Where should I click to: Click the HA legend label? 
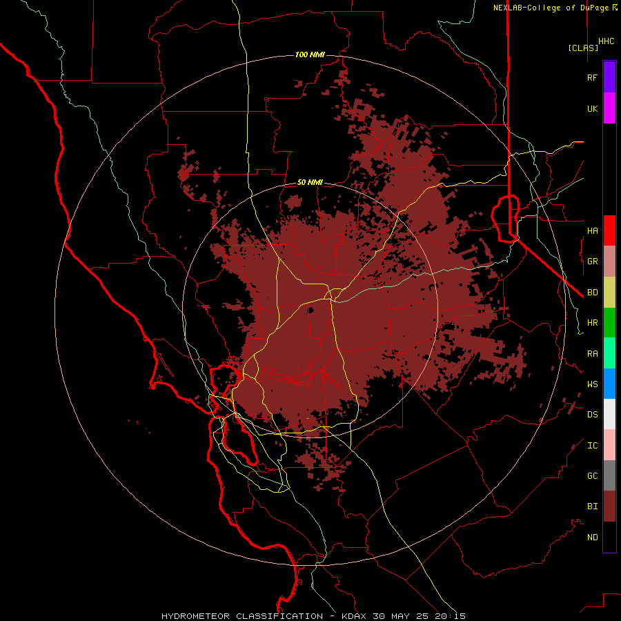(592, 230)
